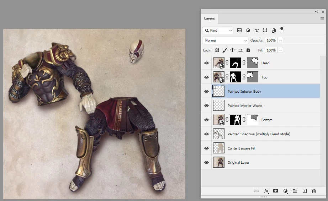Image resolution: width=328 pixels, height=201 pixels.
Task: Open the Normal blend mode dropdown
Action: (x=225, y=40)
